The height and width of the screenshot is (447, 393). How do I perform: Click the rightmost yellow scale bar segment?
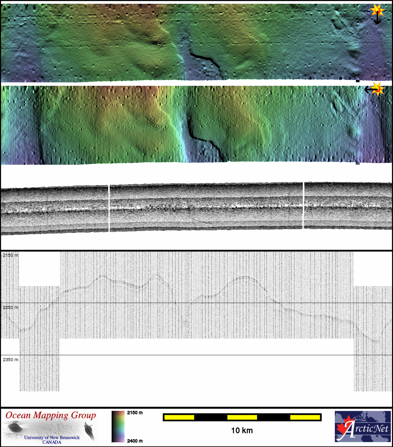click(x=305, y=417)
